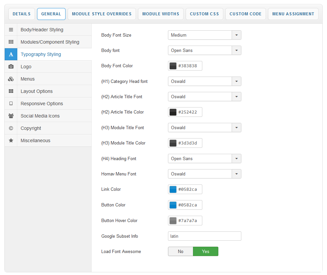
Task: Go to the Module Widths tab
Action: 161,14
